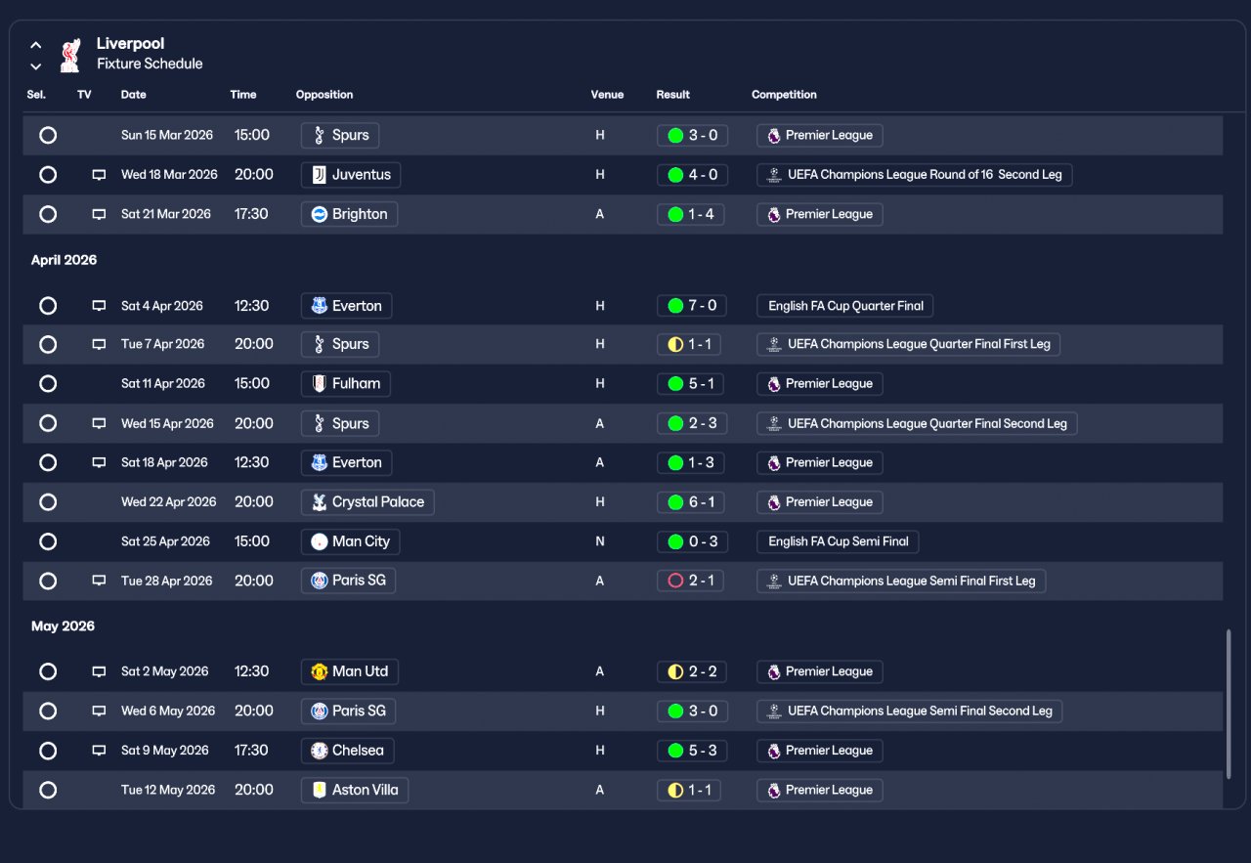
Task: Click TV icon on Sat 18 Apr Everton row
Action: point(99,462)
